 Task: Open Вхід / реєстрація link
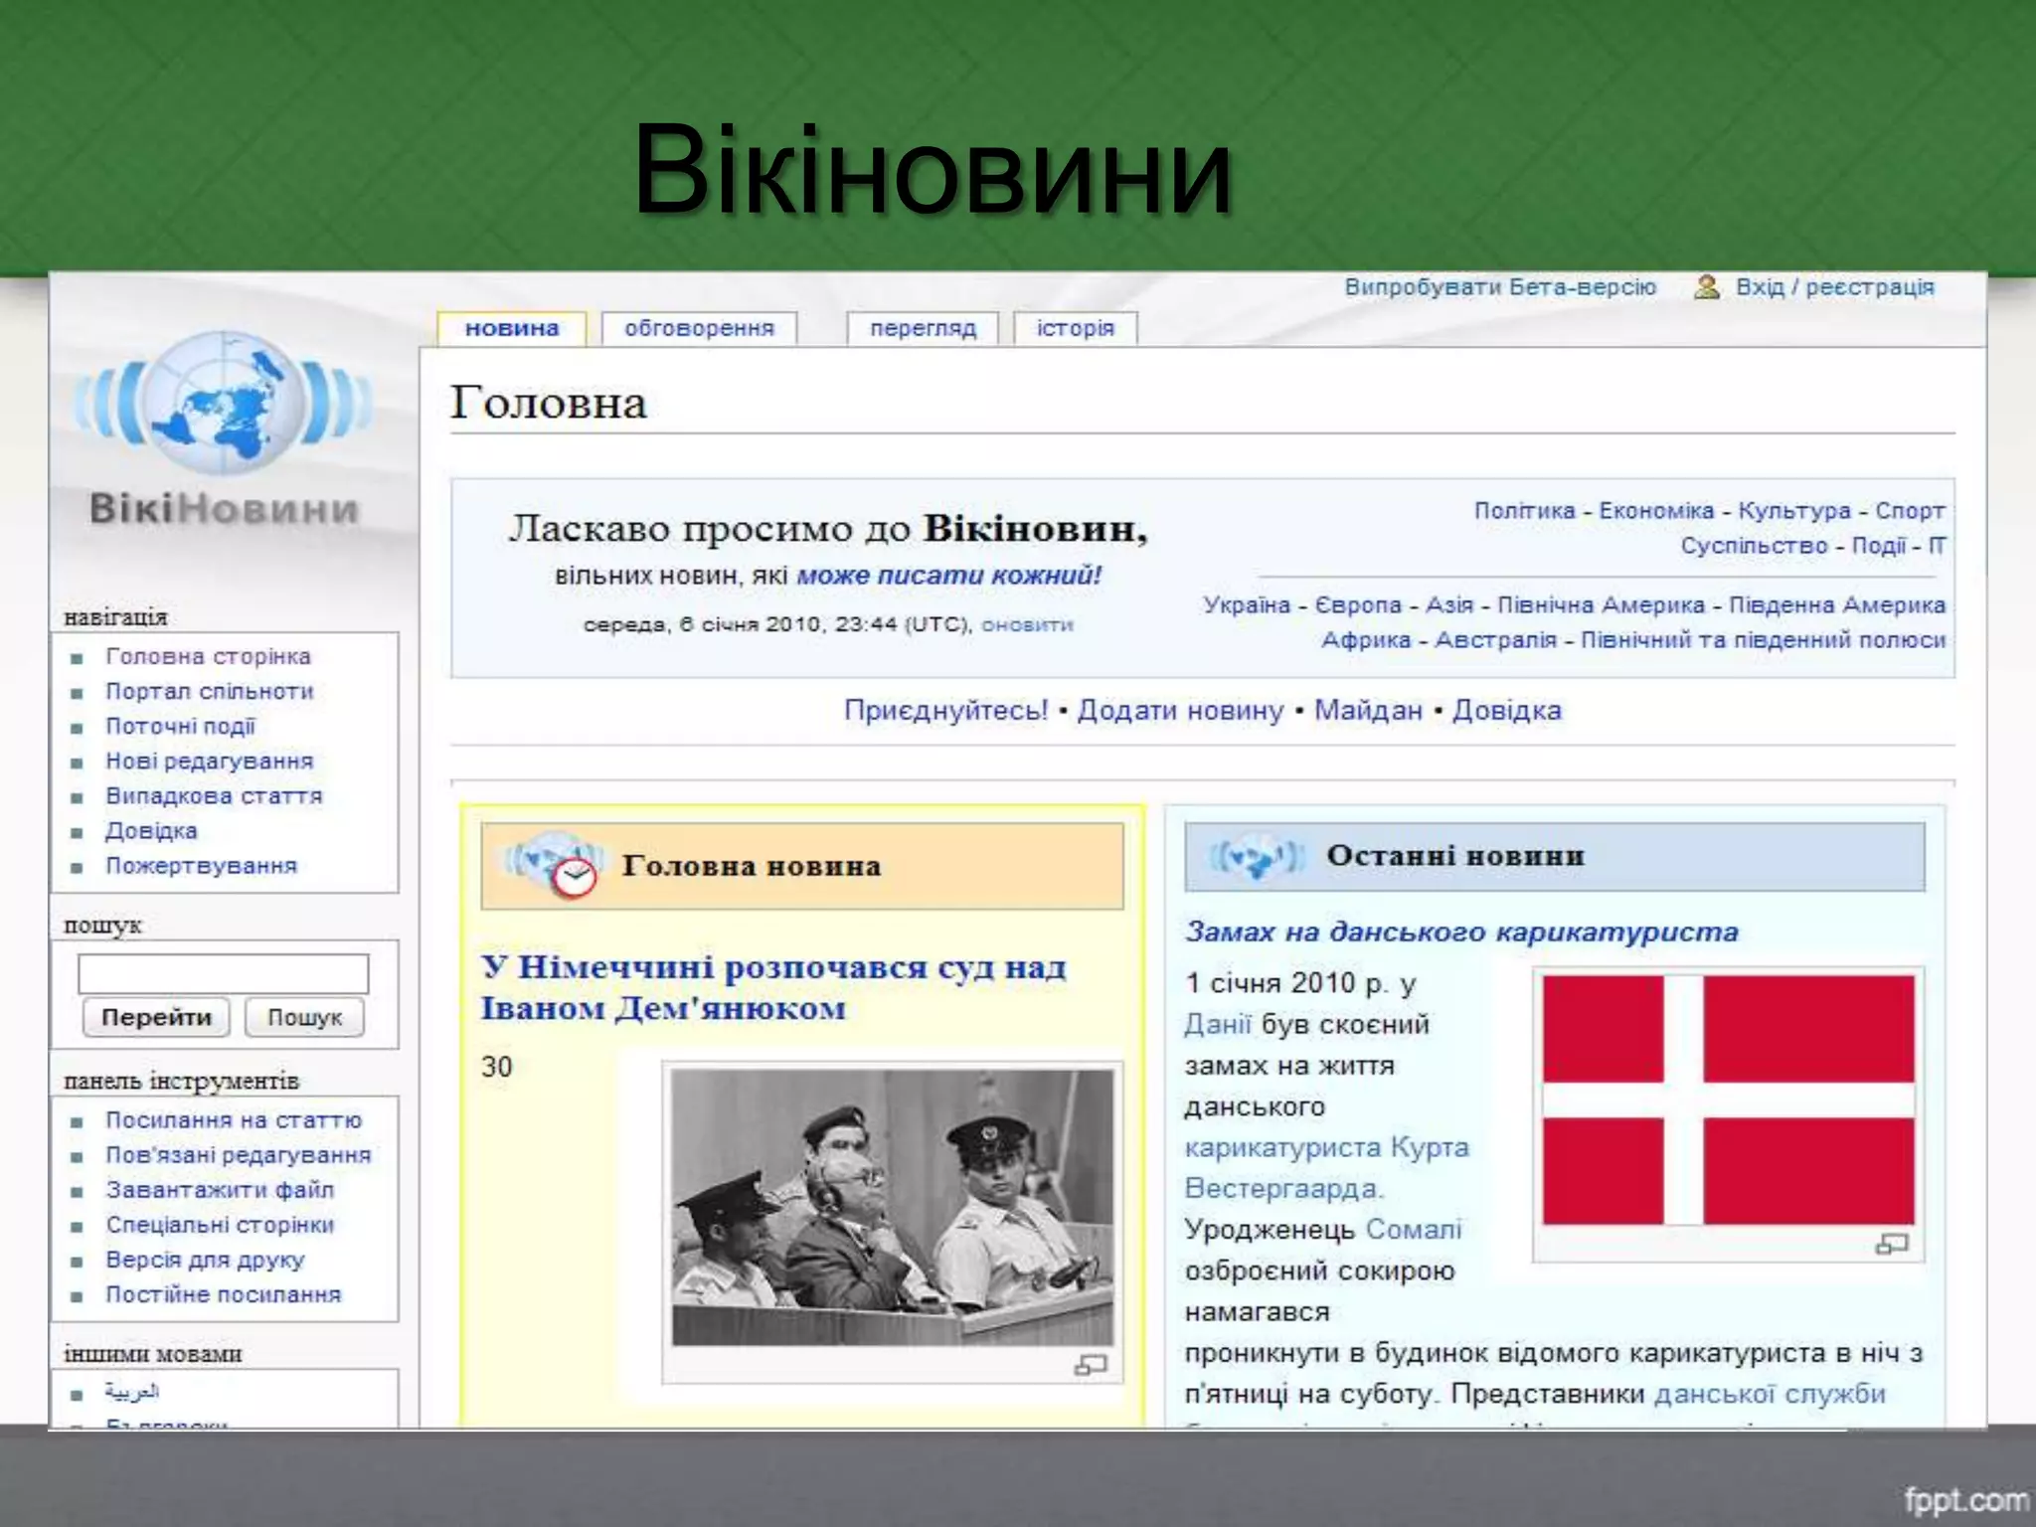click(1835, 287)
